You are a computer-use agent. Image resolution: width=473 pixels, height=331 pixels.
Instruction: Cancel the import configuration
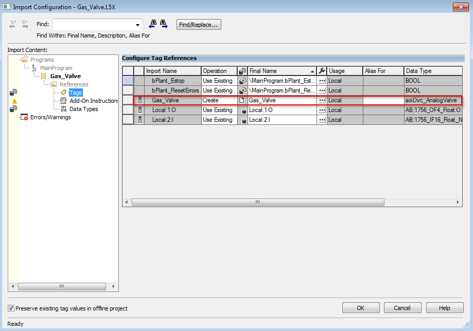click(402, 308)
